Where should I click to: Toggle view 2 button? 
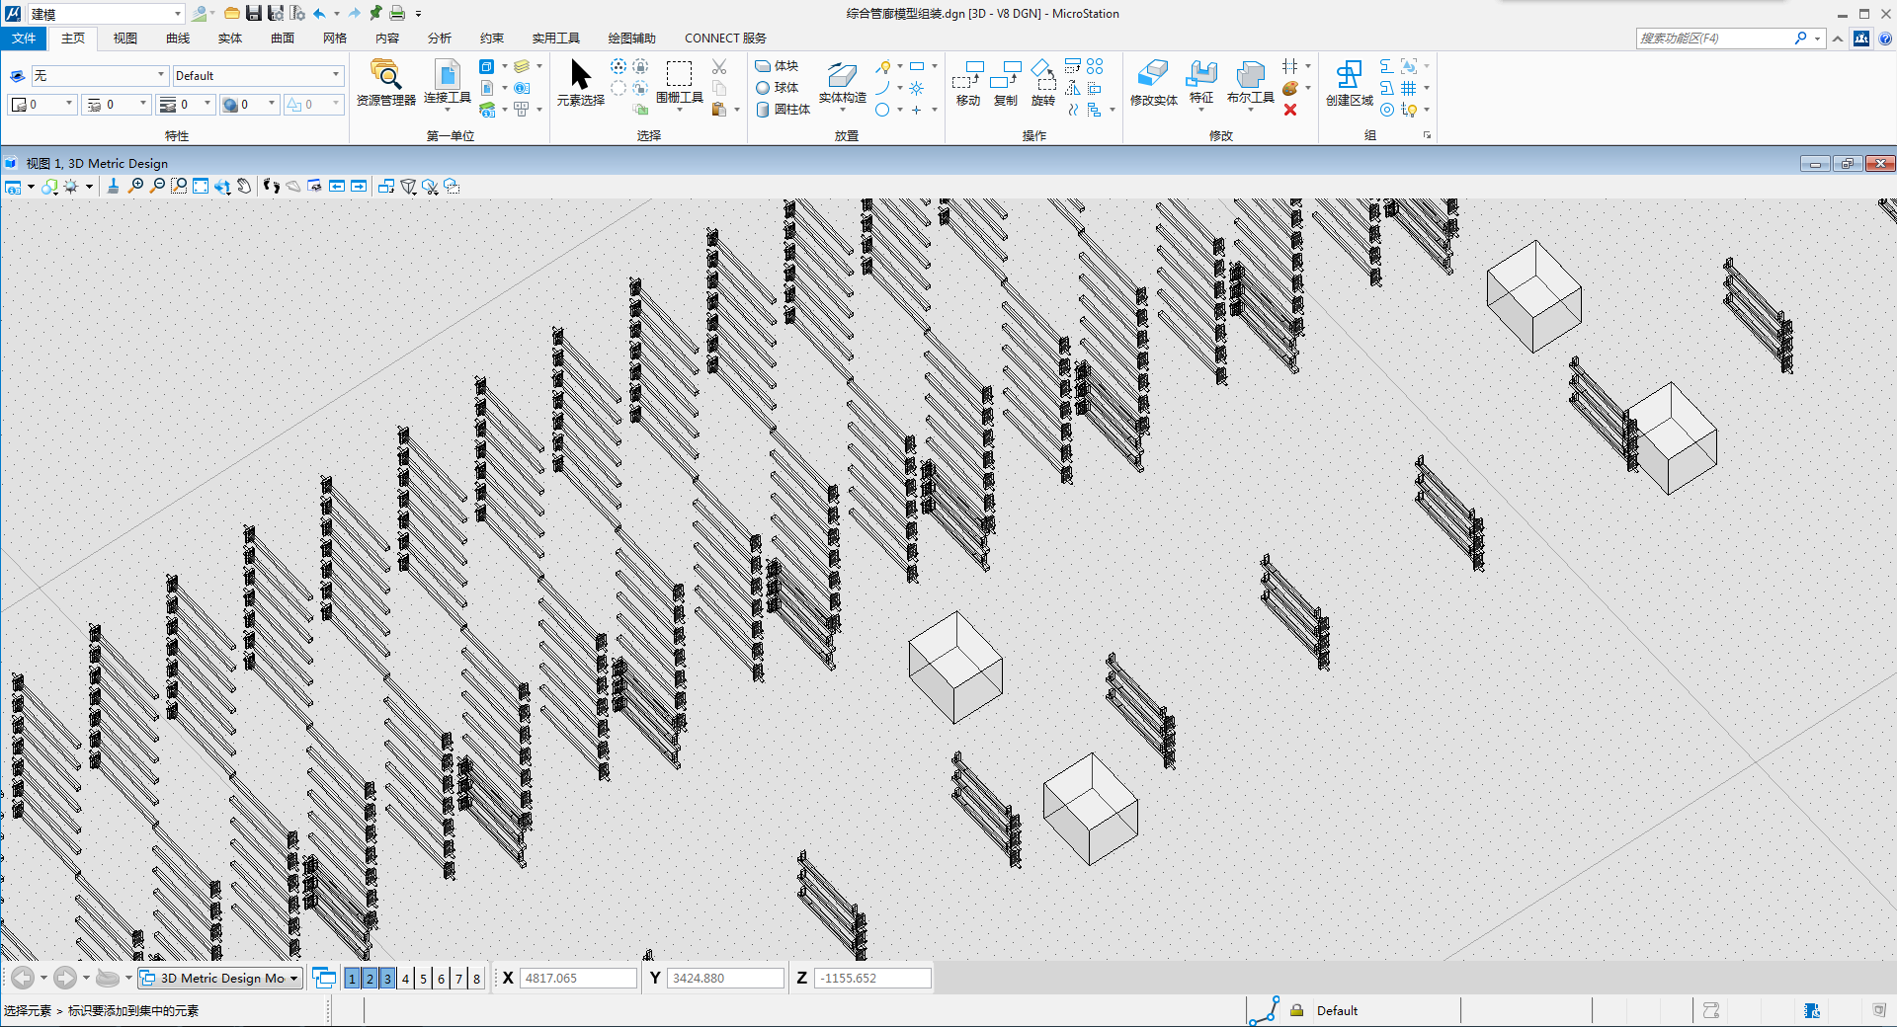tap(370, 978)
